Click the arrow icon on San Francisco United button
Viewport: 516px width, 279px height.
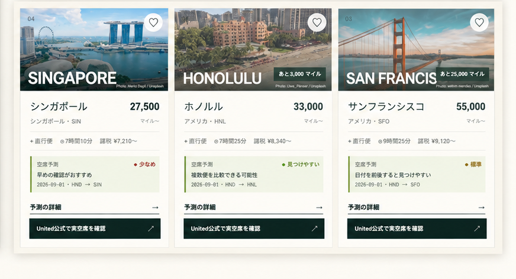click(477, 229)
